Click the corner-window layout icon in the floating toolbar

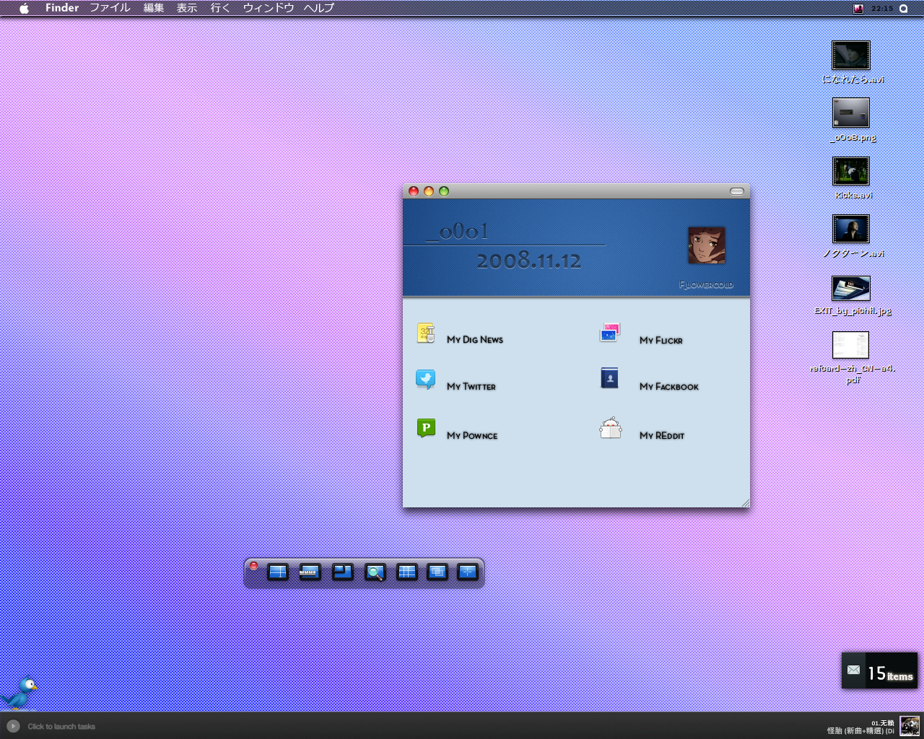tap(342, 572)
